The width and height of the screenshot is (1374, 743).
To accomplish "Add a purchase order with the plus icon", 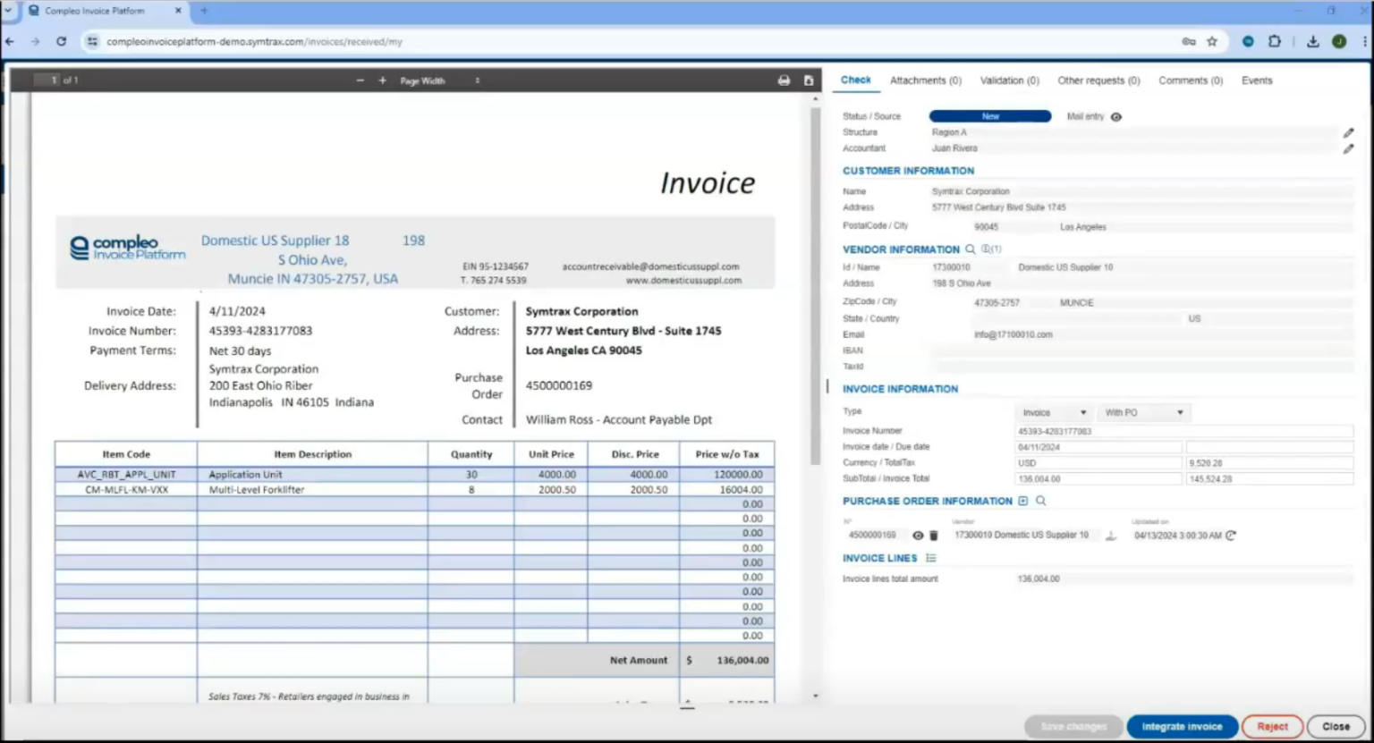I will click(1022, 501).
